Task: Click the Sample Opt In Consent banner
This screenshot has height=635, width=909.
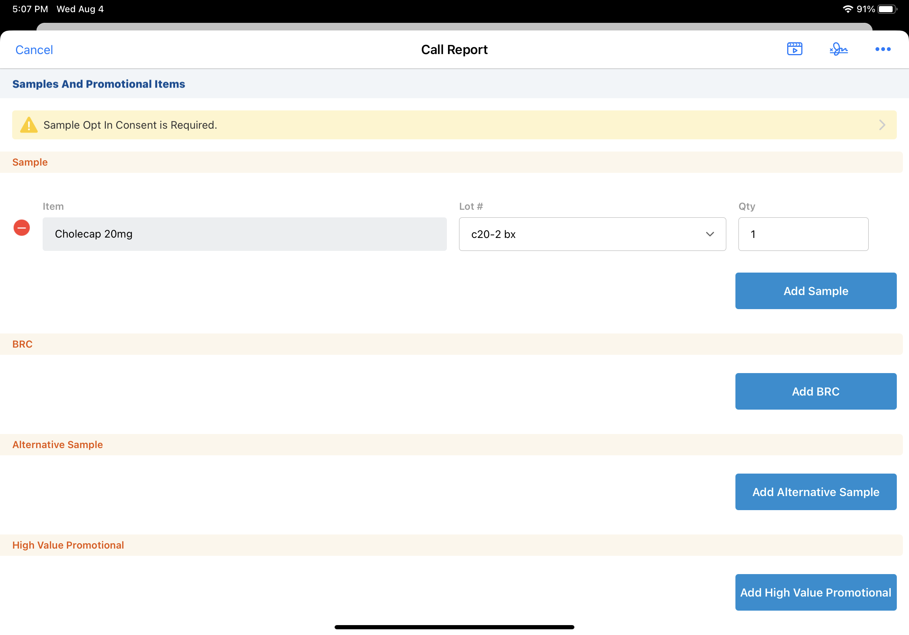Action: pyautogui.click(x=454, y=125)
